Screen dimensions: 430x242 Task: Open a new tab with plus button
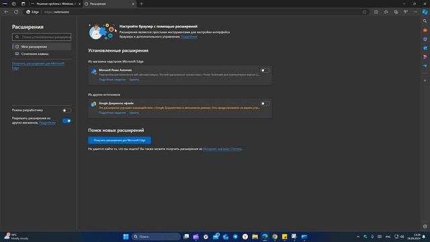pos(142,4)
